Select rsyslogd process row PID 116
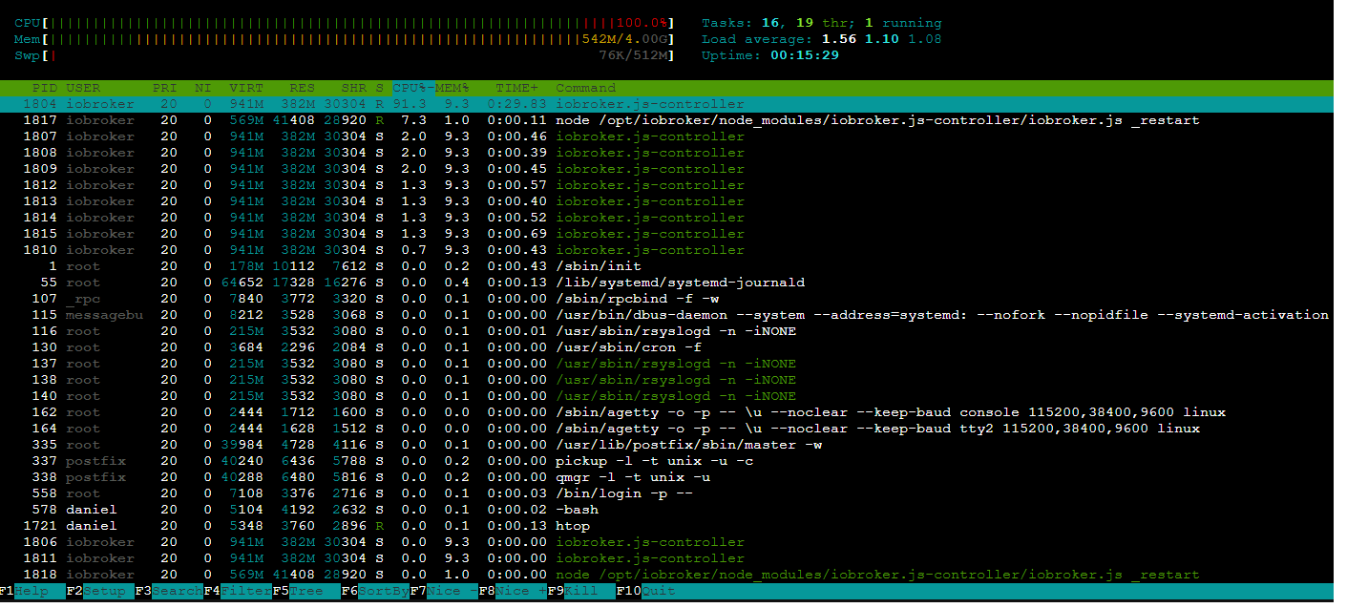Image resolution: width=1347 pixels, height=608 pixels. tap(666, 331)
